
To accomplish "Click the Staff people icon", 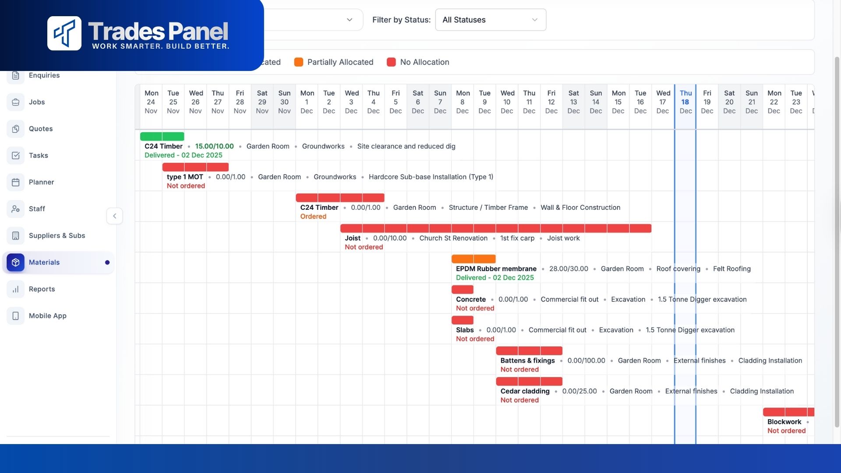I will pyautogui.click(x=16, y=209).
